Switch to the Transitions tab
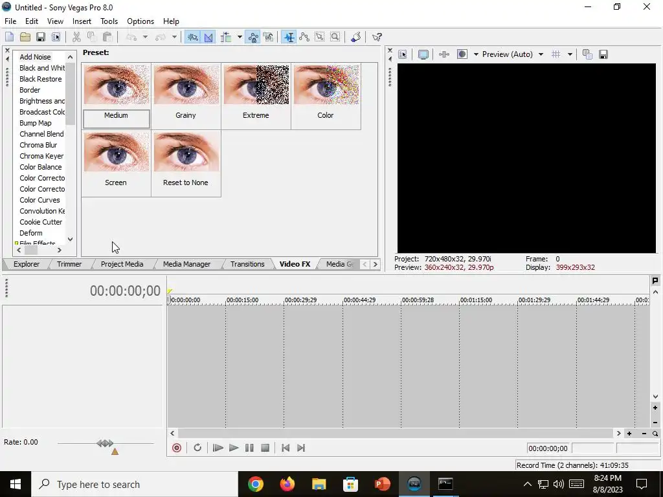This screenshot has height=497, width=663. [x=247, y=264]
